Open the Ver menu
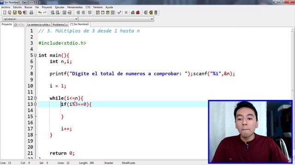Screen dimensions: 295x165 [x=37, y=7]
